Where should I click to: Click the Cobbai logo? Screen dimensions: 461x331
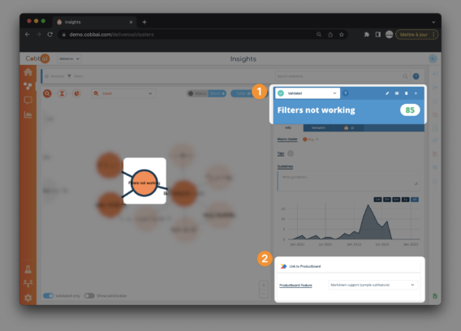click(x=37, y=58)
